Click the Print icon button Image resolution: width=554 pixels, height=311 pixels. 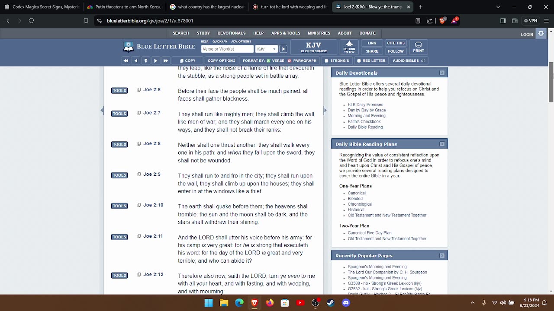pyautogui.click(x=419, y=47)
